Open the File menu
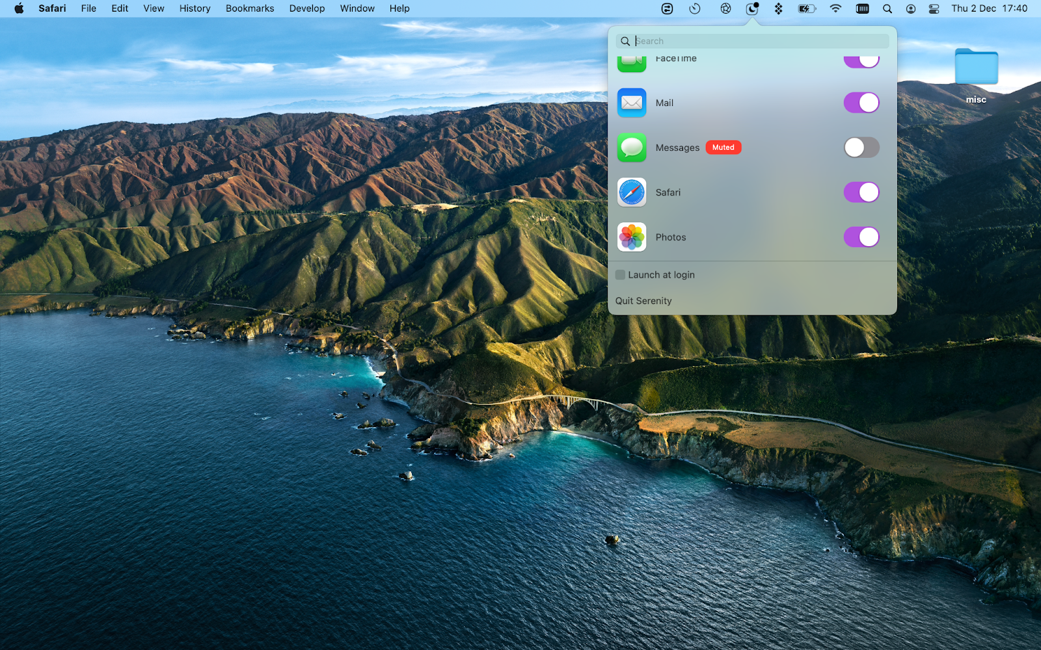The image size is (1041, 650). 88,8
